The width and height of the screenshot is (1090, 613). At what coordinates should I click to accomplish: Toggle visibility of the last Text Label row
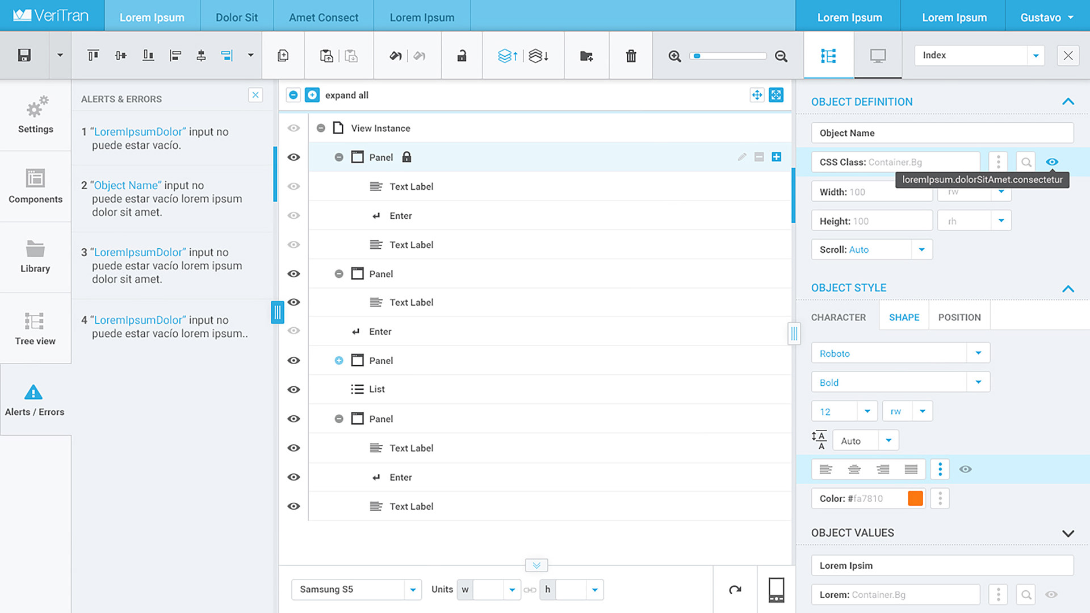click(294, 506)
